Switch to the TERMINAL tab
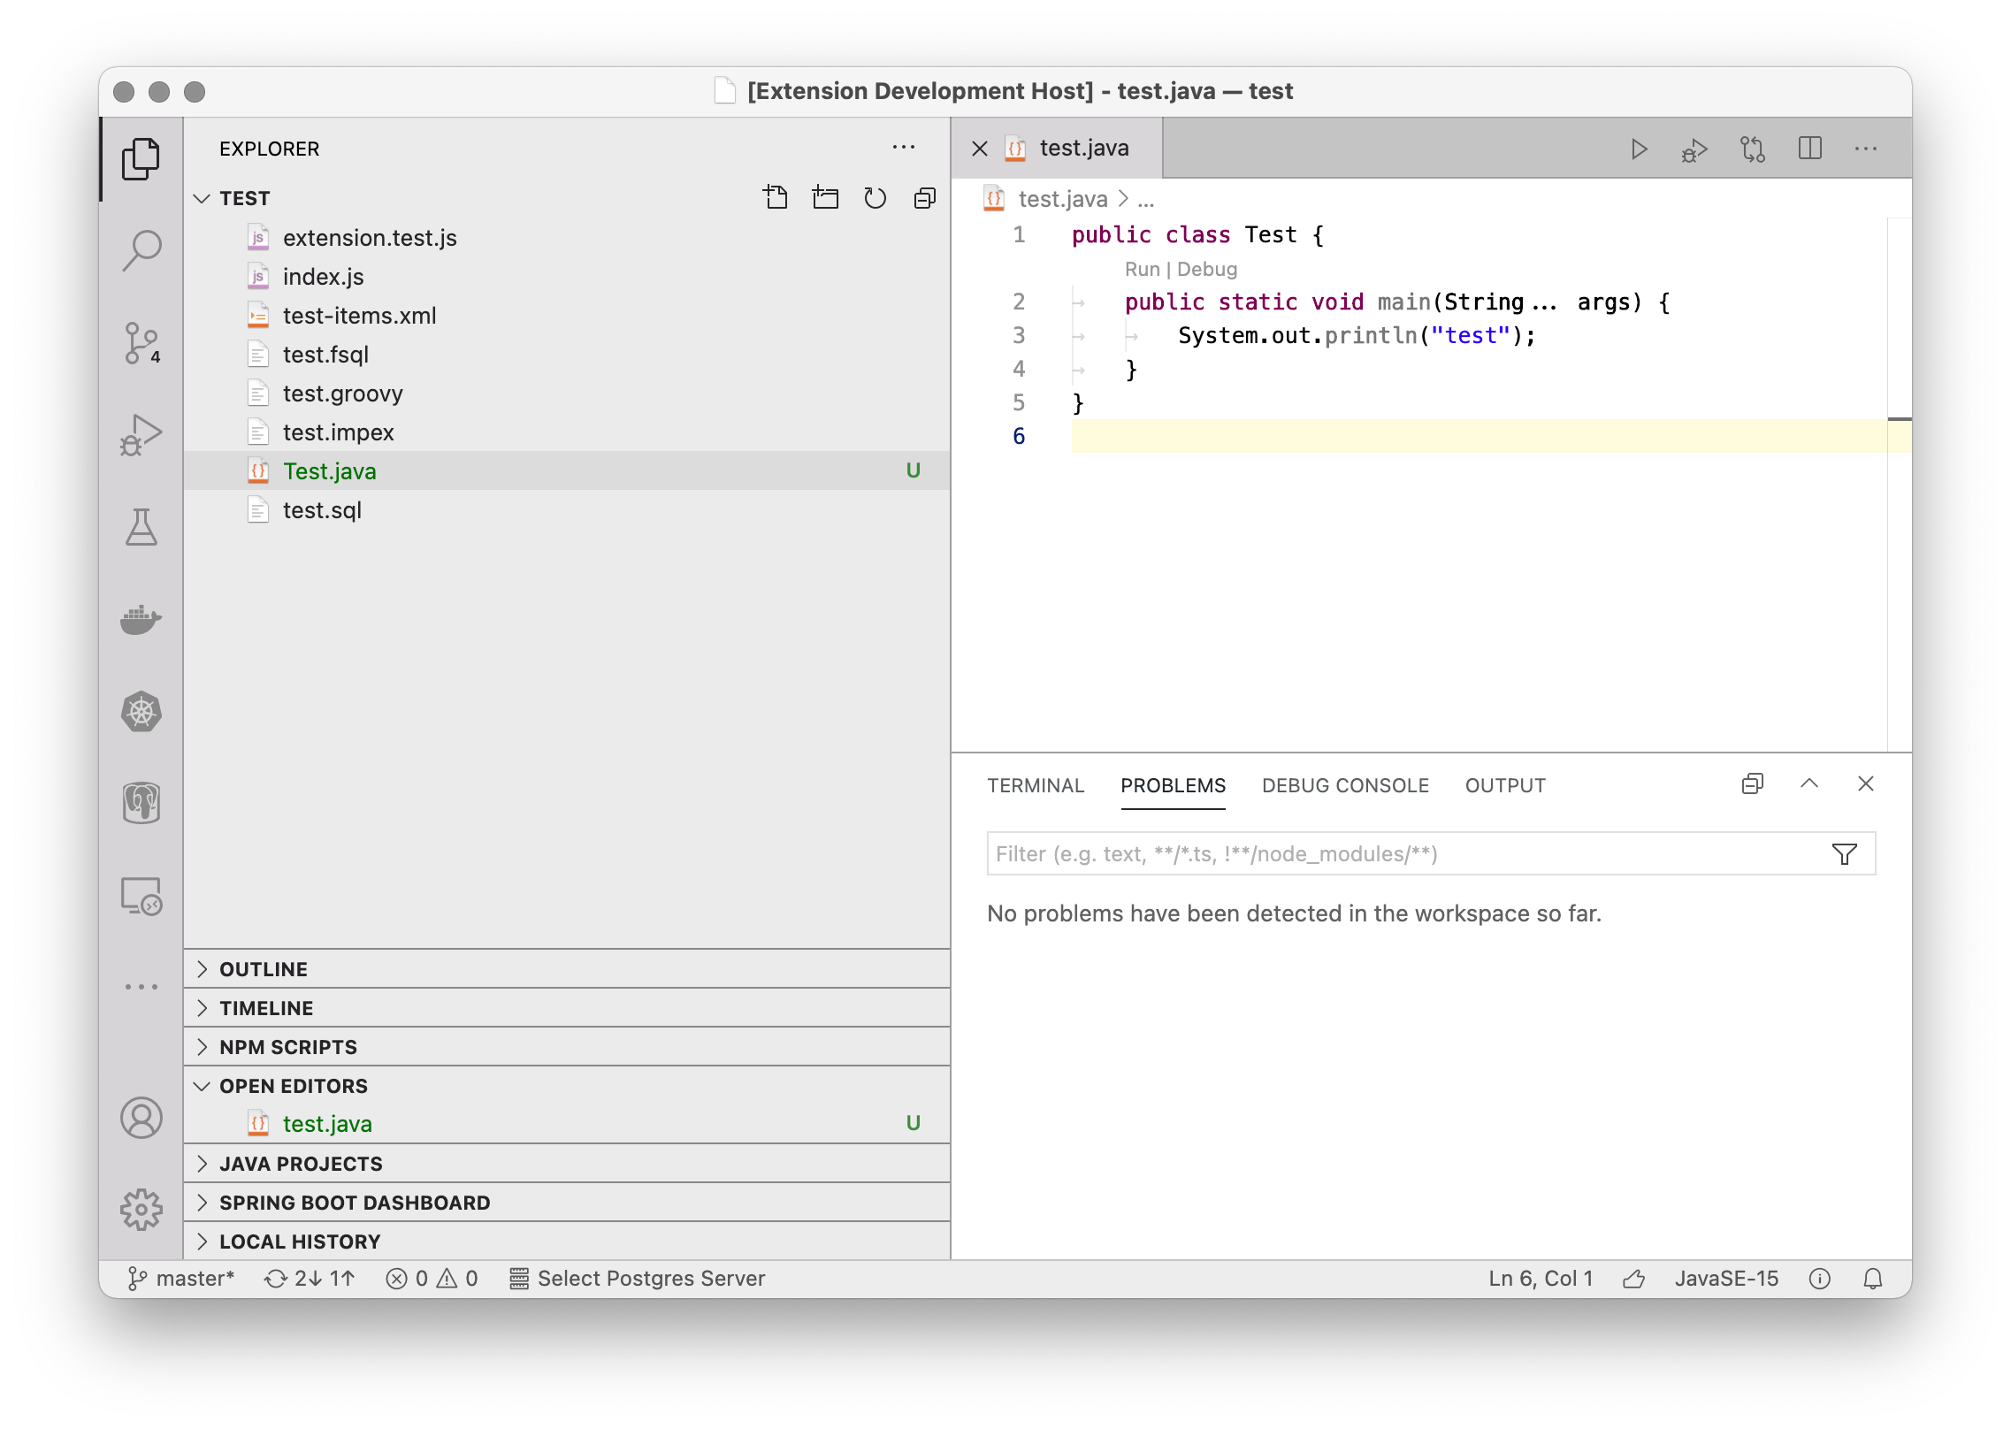2011x1429 pixels. coord(1036,786)
